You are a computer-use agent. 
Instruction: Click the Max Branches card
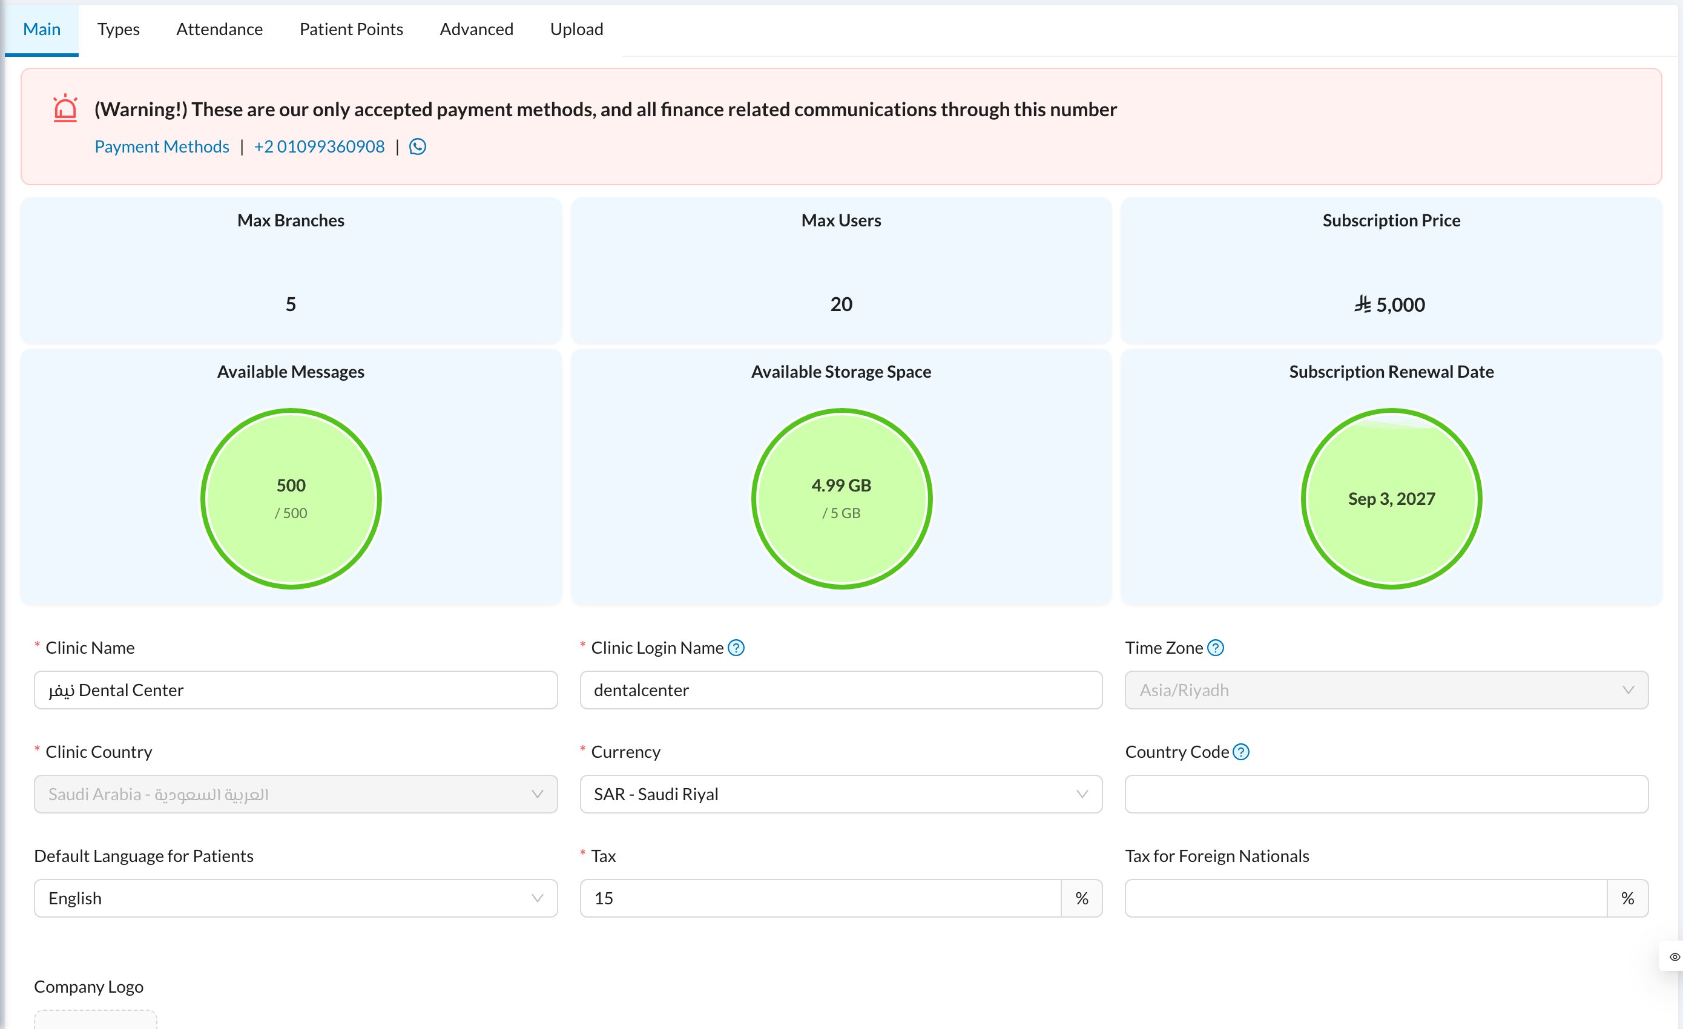[x=291, y=271]
